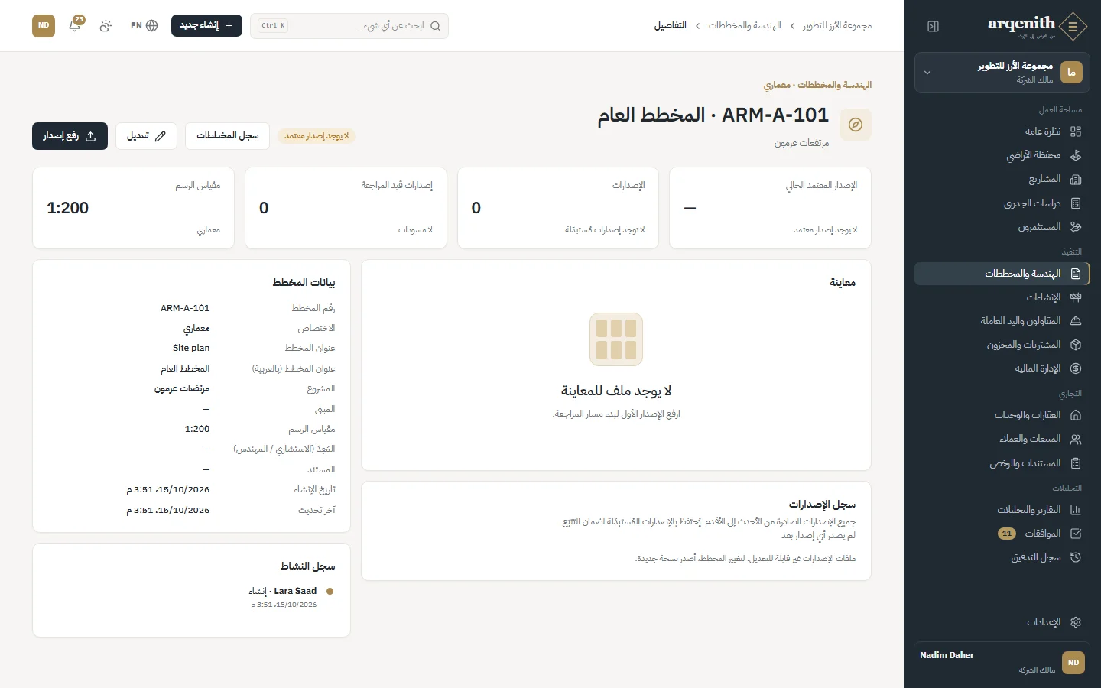The height and width of the screenshot is (688, 1101).
Task: Collapse the sidebar panel icon
Action: (x=933, y=26)
